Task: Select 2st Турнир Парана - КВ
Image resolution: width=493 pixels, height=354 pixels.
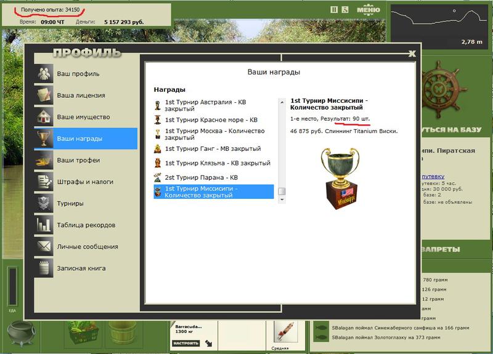Action: (214, 177)
